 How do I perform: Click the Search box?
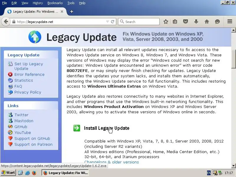[x=139, y=22]
